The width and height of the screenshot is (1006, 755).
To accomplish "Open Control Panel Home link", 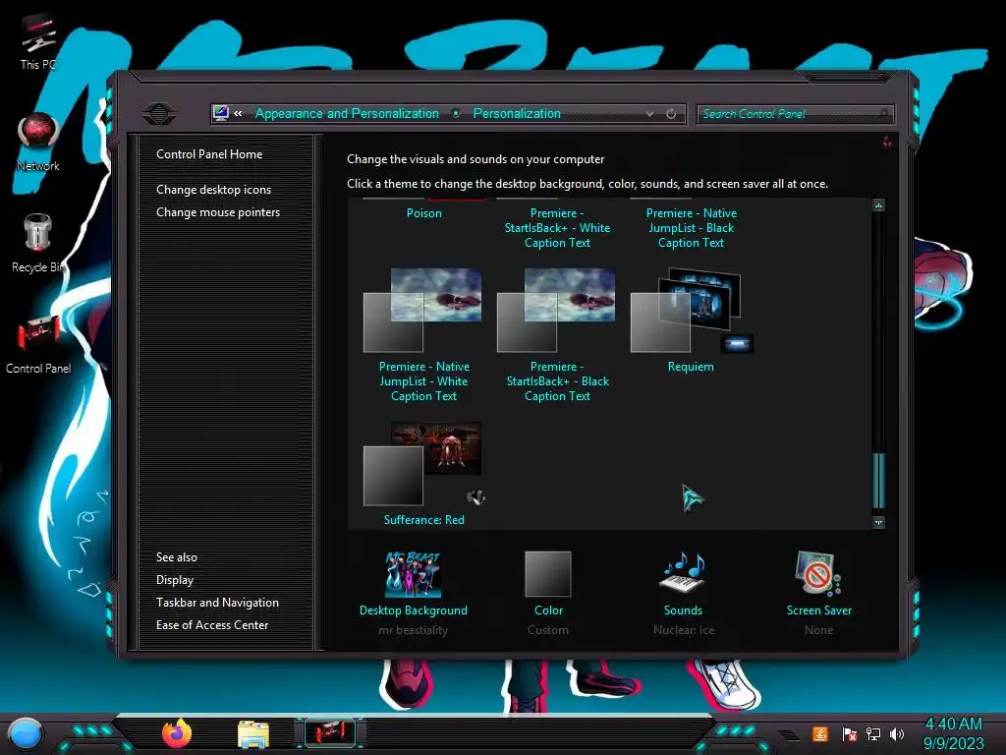I will pos(209,154).
